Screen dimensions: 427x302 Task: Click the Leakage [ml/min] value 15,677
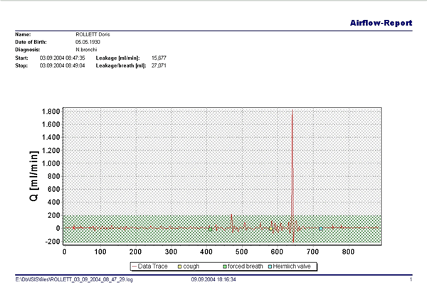pyautogui.click(x=160, y=58)
